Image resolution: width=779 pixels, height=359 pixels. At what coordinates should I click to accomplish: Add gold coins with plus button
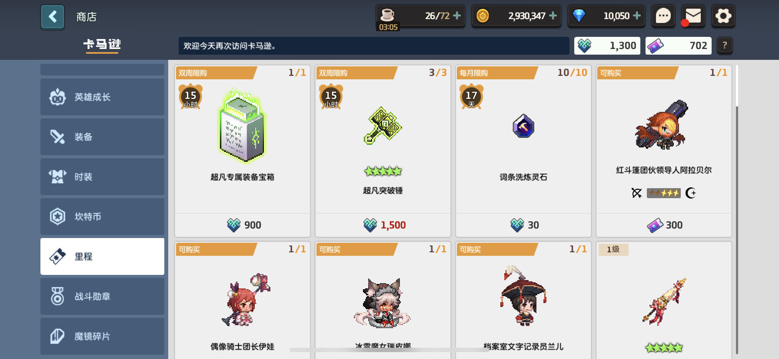(x=553, y=16)
